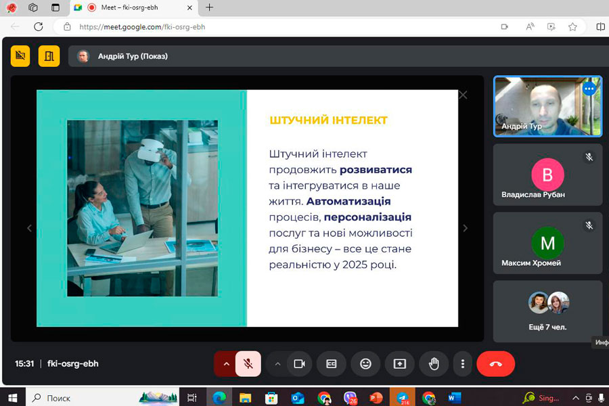The width and height of the screenshot is (609, 406).
Task: Open options on Андрій Тур's video tile
Action: coord(589,89)
